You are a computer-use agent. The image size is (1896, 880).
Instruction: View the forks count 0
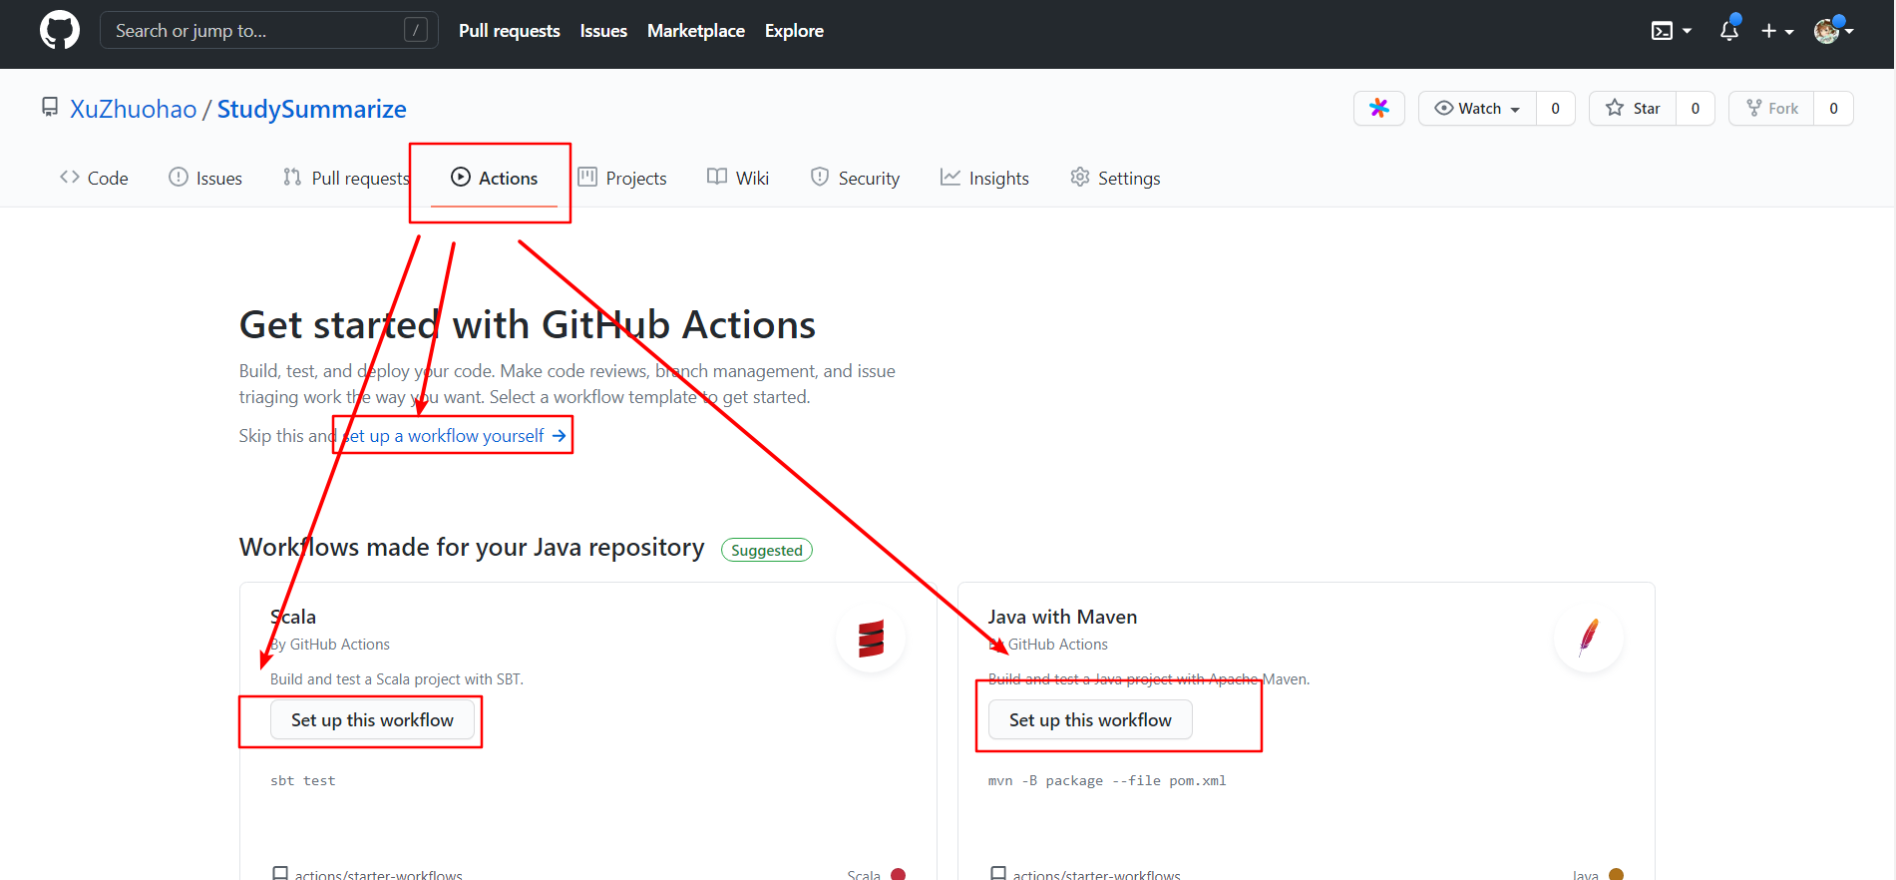1833,108
